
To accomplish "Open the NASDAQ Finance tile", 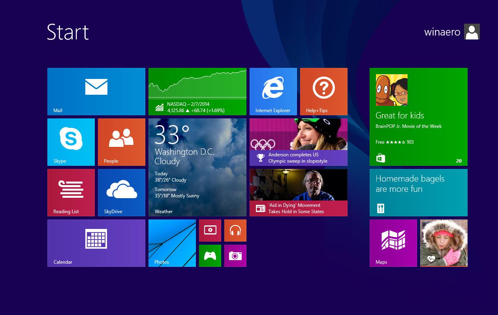I will pyautogui.click(x=197, y=92).
